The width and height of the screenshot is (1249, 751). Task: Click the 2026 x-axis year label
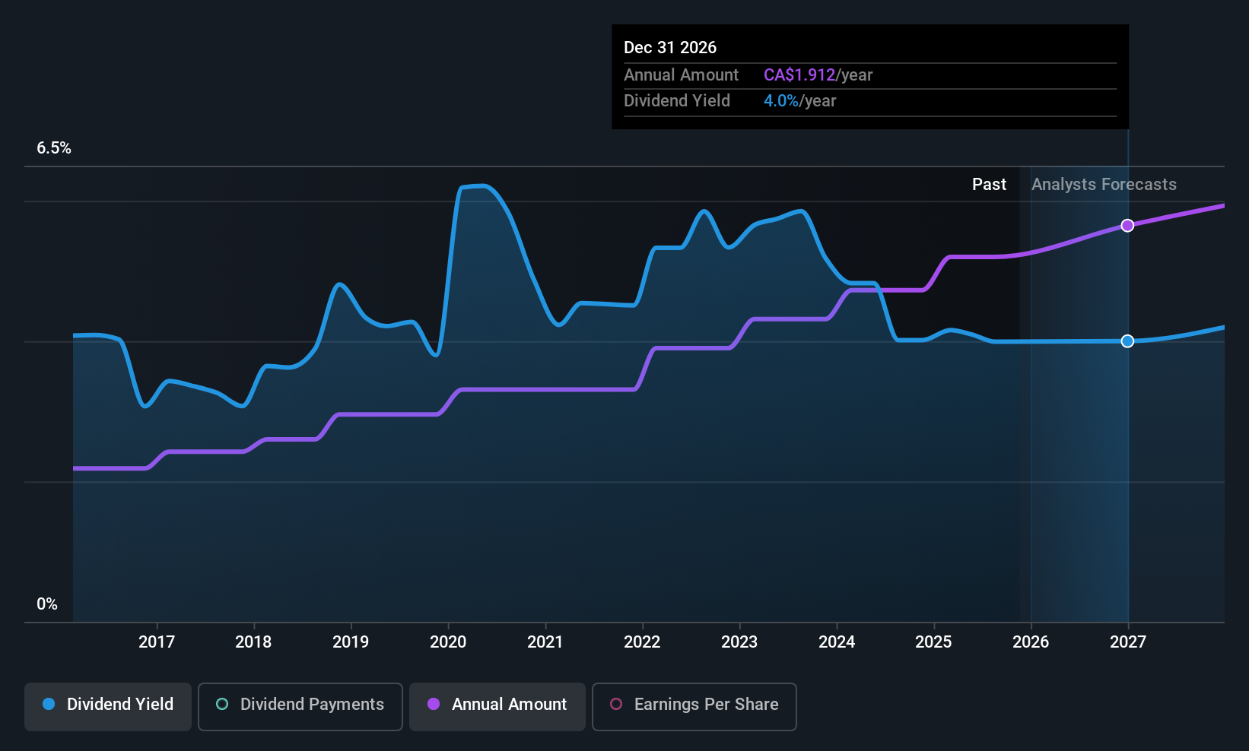[x=1031, y=642]
